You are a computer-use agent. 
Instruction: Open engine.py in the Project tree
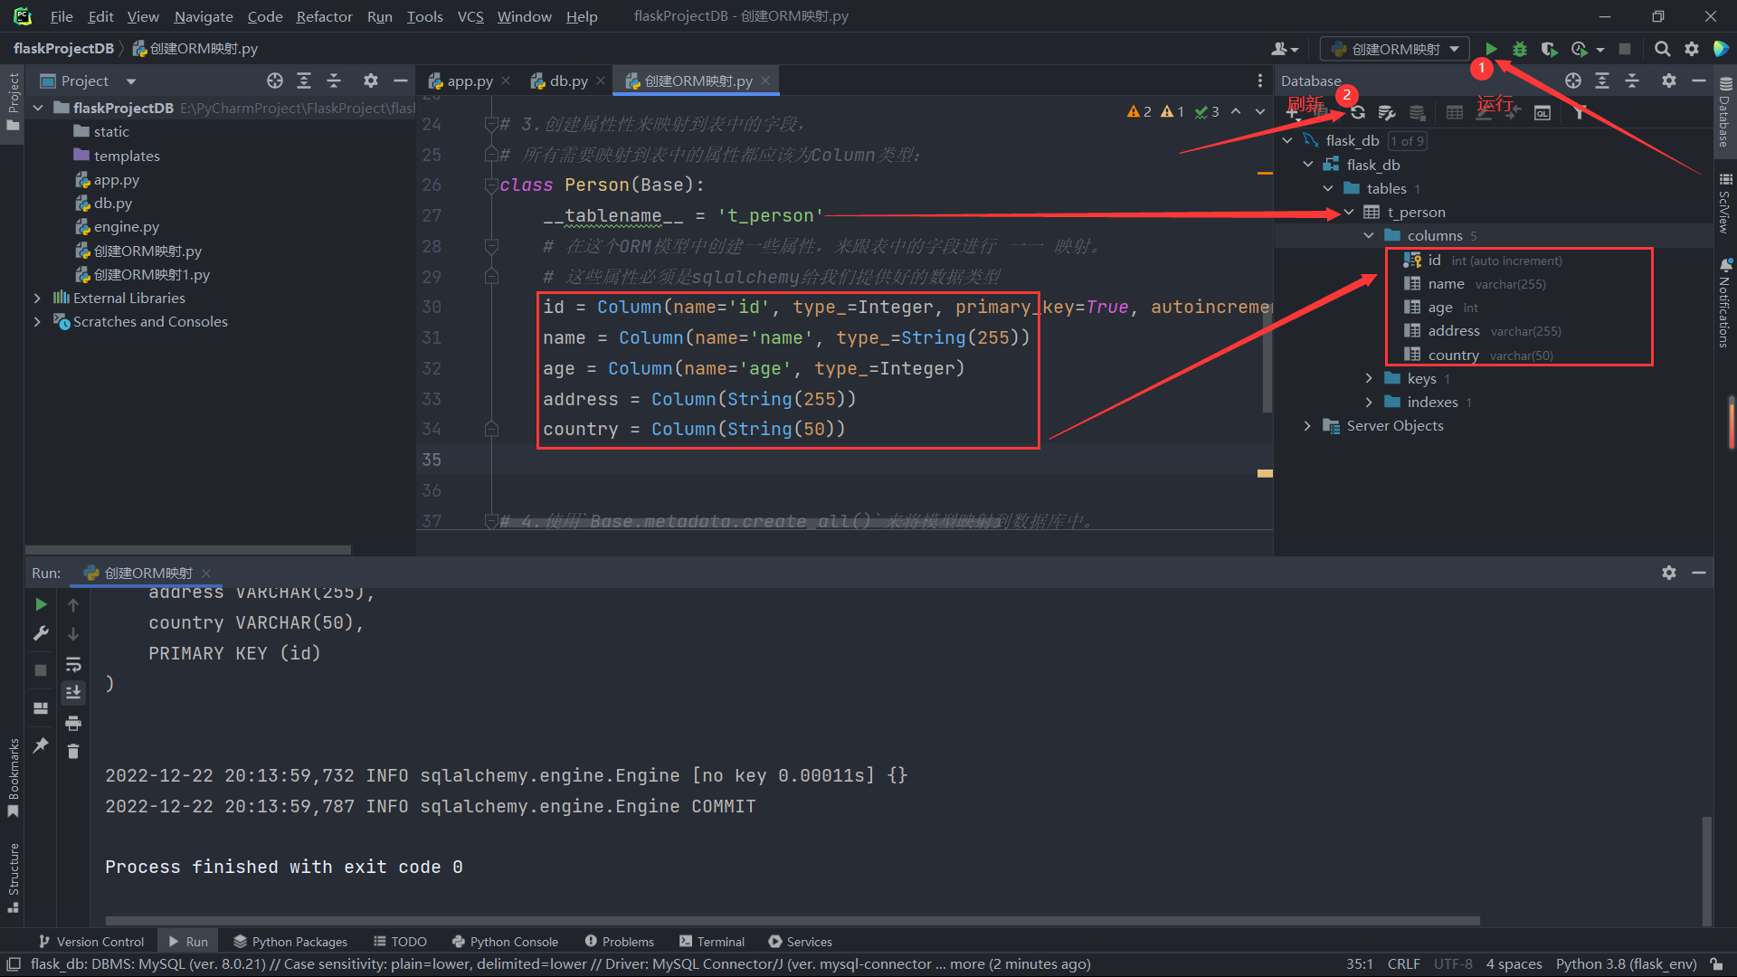pyautogui.click(x=127, y=226)
